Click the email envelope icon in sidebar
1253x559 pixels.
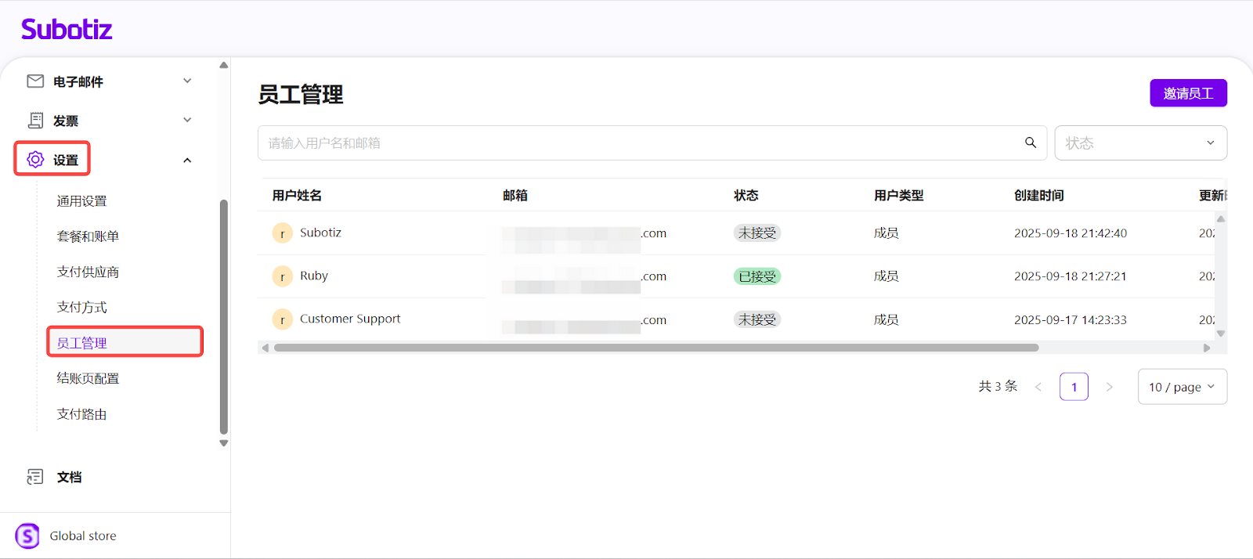35,81
